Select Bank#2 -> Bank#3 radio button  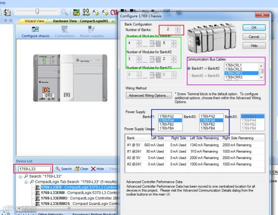pyautogui.click(x=189, y=76)
